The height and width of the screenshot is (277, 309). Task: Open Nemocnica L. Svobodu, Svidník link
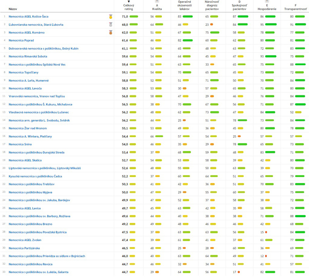point(39,120)
